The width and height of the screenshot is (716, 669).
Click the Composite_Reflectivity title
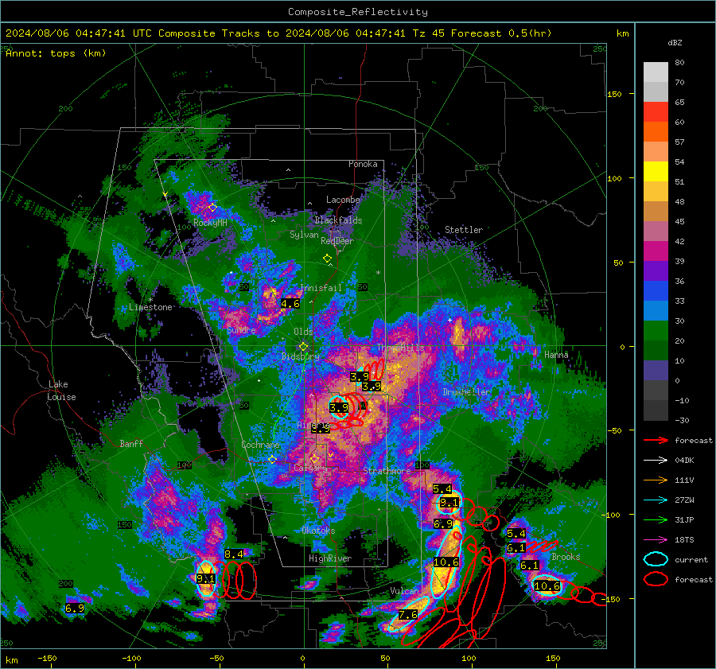pos(358,12)
